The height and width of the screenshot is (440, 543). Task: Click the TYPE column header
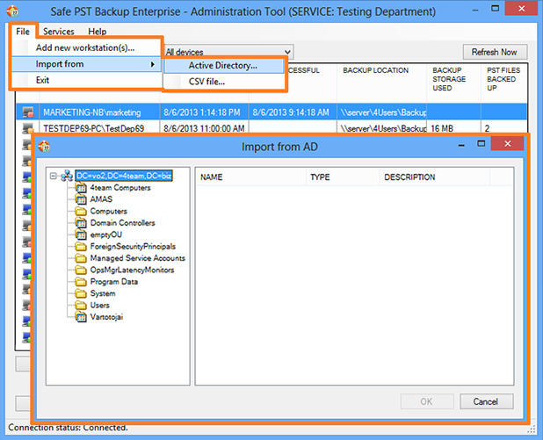tap(343, 177)
